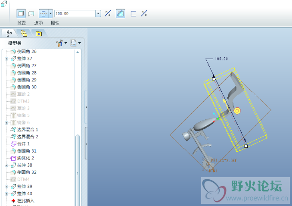The width and height of the screenshot is (292, 206).
Task: Click the last flip direction icon
Action: (x=144, y=13)
